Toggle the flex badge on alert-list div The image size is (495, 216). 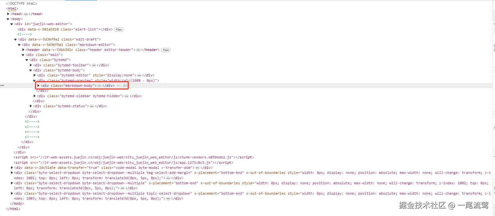tap(119, 30)
